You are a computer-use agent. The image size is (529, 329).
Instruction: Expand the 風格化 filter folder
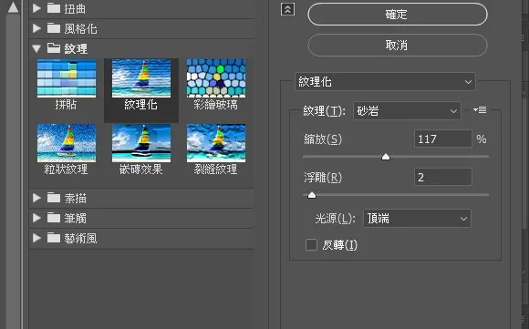tap(36, 28)
